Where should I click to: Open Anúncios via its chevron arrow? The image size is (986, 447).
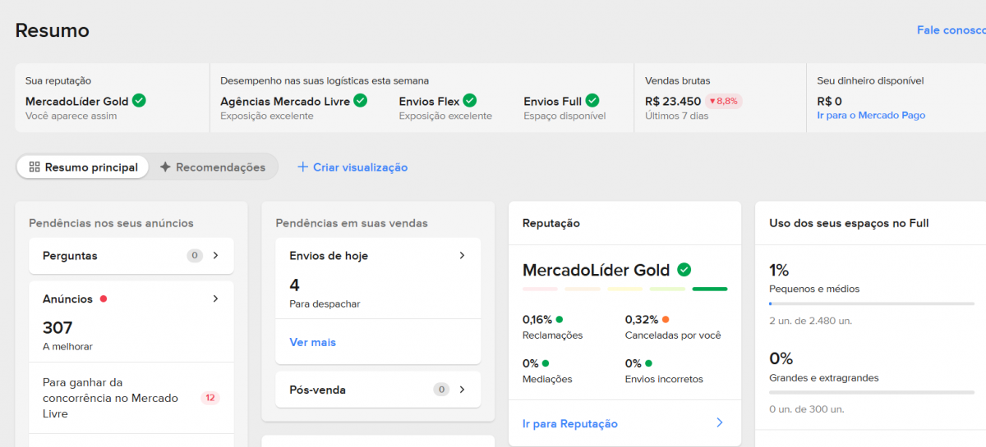point(216,299)
